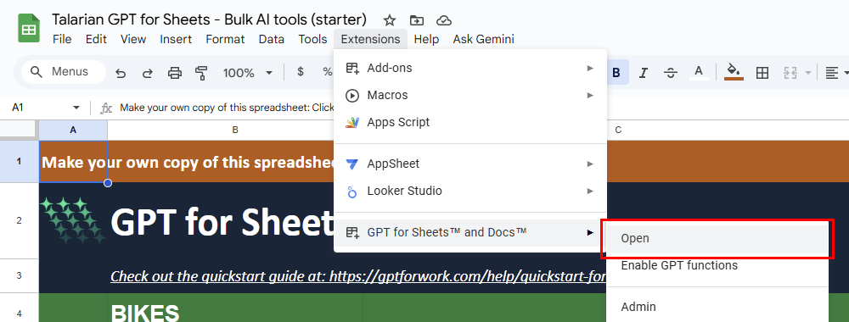
Task: Toggle bold formatting
Action: click(x=616, y=72)
